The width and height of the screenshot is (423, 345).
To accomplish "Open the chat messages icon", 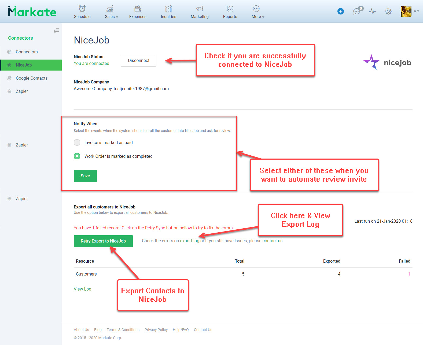I will coord(356,11).
